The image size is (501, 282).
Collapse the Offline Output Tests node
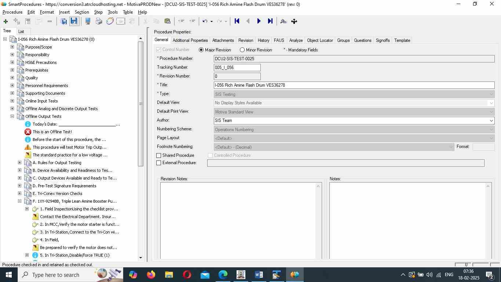point(12,116)
